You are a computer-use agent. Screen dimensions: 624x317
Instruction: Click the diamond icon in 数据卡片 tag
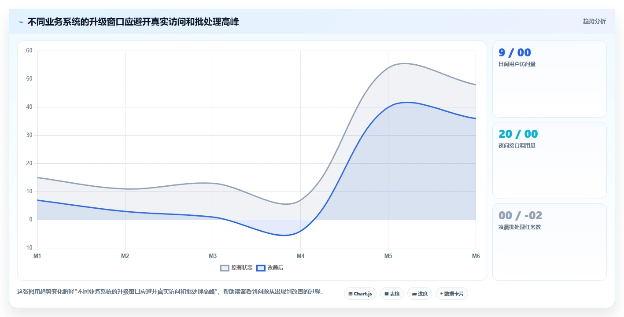coord(441,294)
